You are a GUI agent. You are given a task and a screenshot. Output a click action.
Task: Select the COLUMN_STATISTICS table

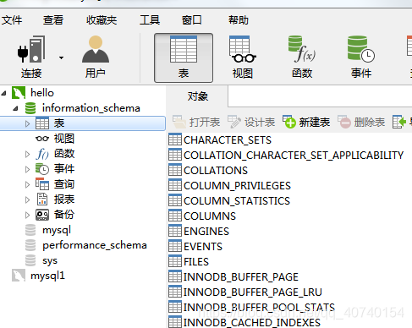coord(237,201)
